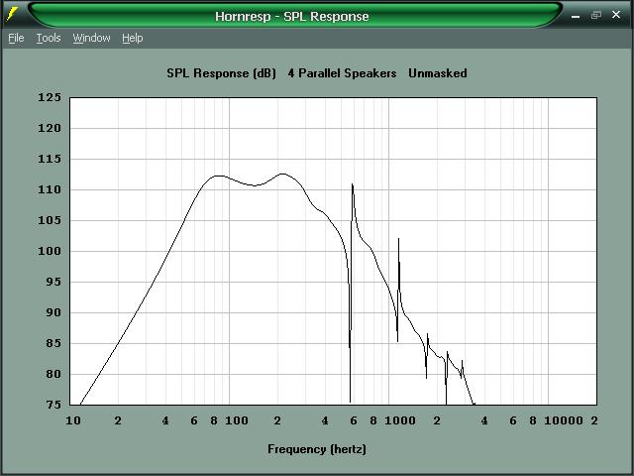Open the Help menu

[133, 38]
